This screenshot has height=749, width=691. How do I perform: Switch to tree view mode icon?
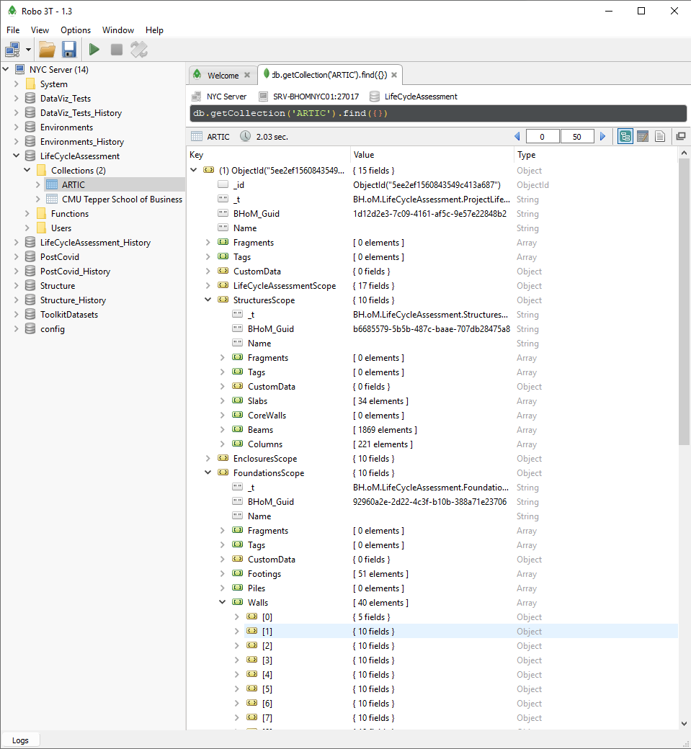point(625,137)
